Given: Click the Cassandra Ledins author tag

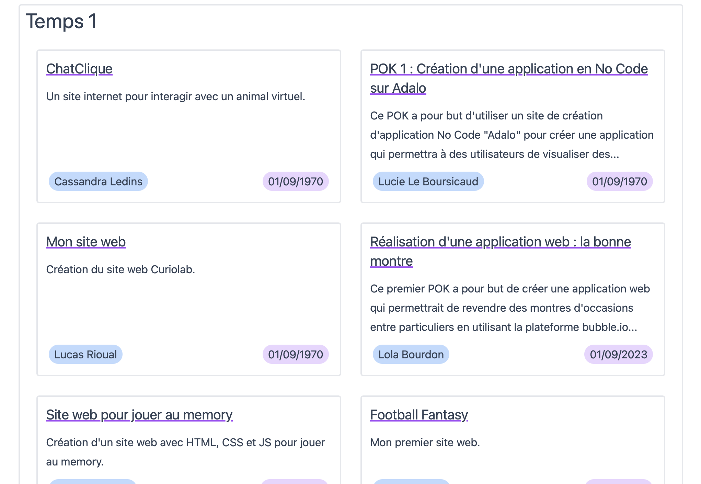Looking at the screenshot, I should point(98,182).
